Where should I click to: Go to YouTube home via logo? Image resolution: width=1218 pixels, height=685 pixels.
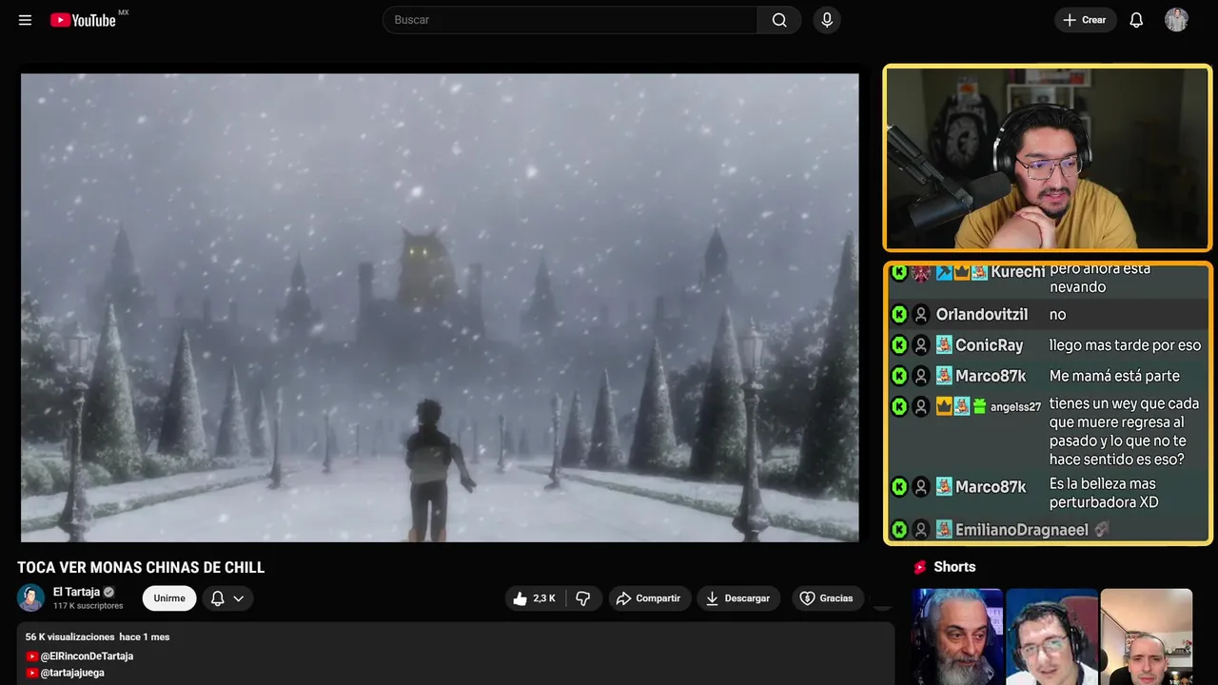click(84, 20)
